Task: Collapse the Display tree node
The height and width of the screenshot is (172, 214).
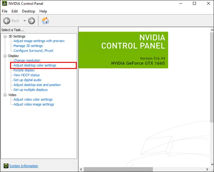Action: pyautogui.click(x=5, y=56)
